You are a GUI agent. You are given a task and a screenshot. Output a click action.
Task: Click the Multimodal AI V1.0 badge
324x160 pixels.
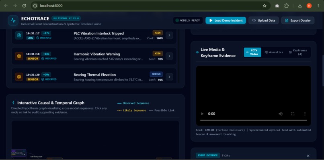click(66, 18)
